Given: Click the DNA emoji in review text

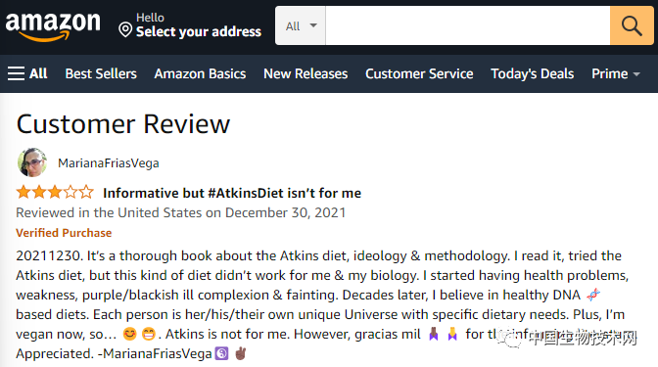Looking at the screenshot, I should pyautogui.click(x=593, y=295).
